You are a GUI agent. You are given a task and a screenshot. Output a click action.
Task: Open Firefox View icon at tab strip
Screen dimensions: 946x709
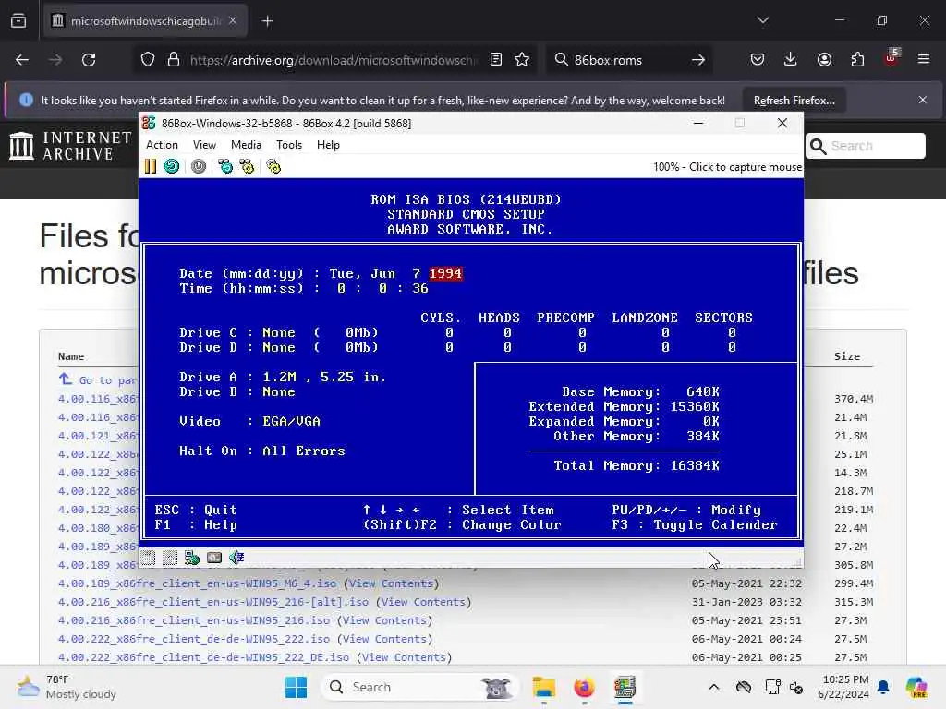[x=18, y=21]
